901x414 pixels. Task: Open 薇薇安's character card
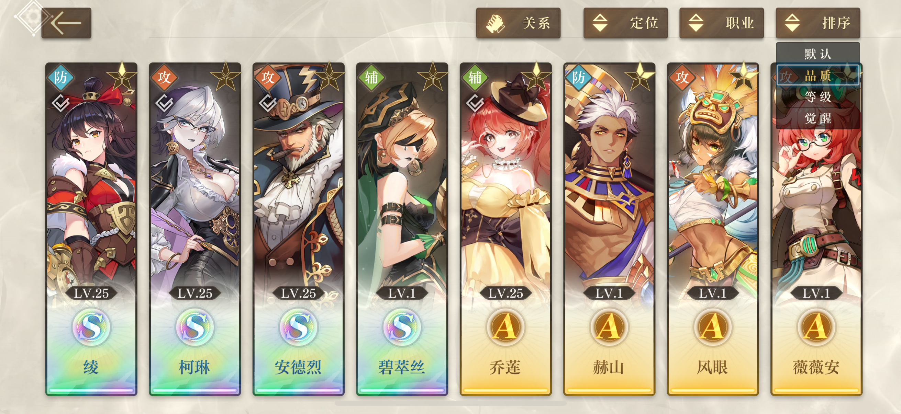(x=816, y=229)
